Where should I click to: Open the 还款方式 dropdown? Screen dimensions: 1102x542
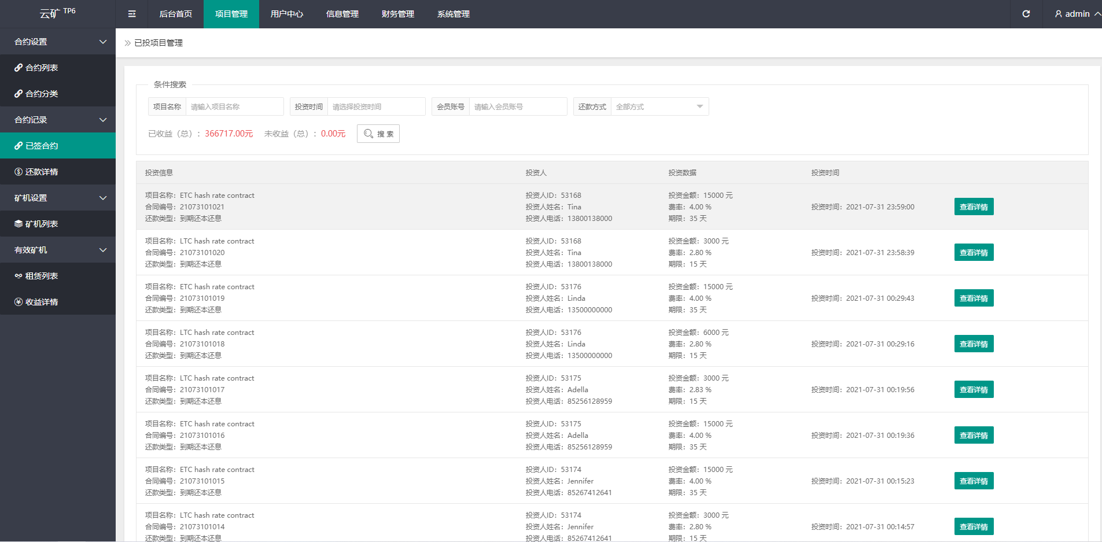click(659, 106)
